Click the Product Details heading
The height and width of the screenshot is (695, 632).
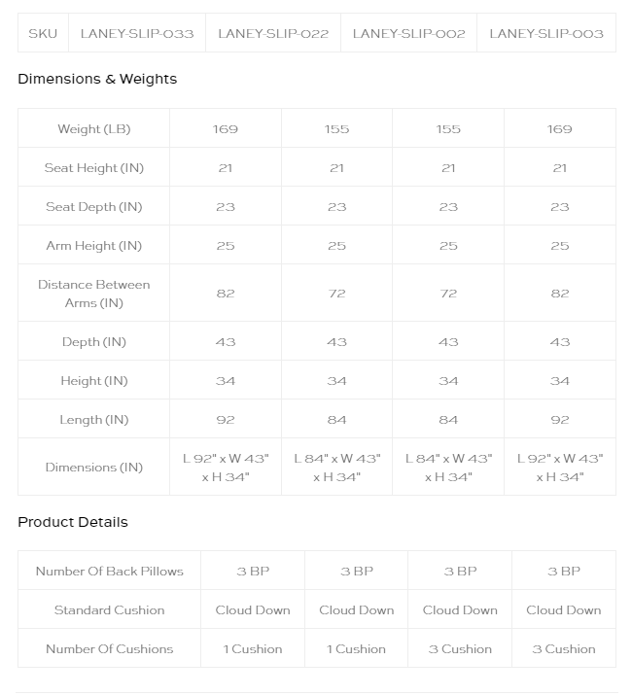(73, 522)
